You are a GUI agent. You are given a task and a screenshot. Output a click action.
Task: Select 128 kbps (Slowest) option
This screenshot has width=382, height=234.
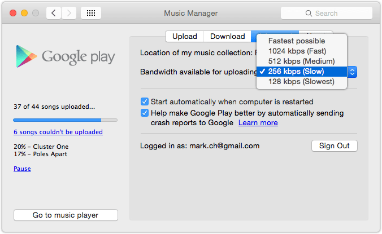pos(302,82)
